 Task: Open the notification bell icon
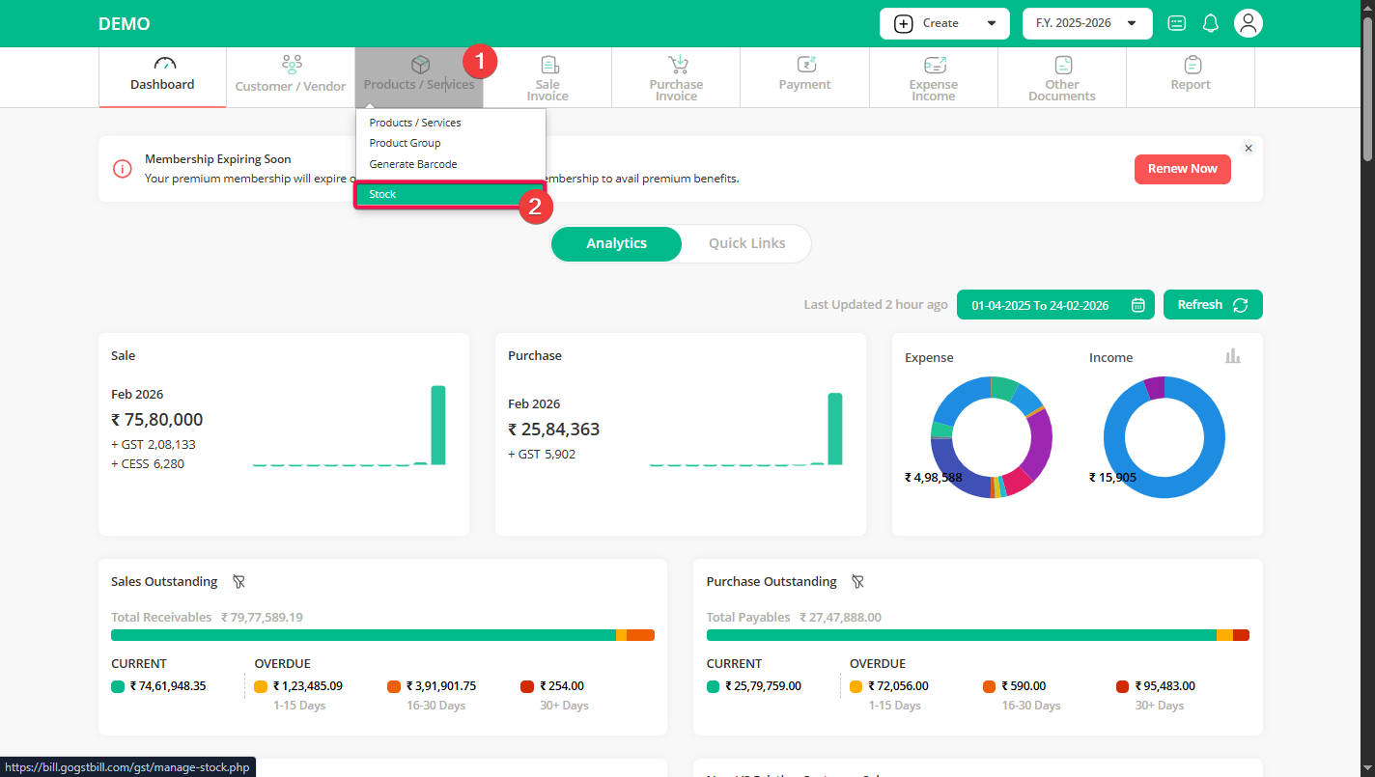click(1210, 23)
